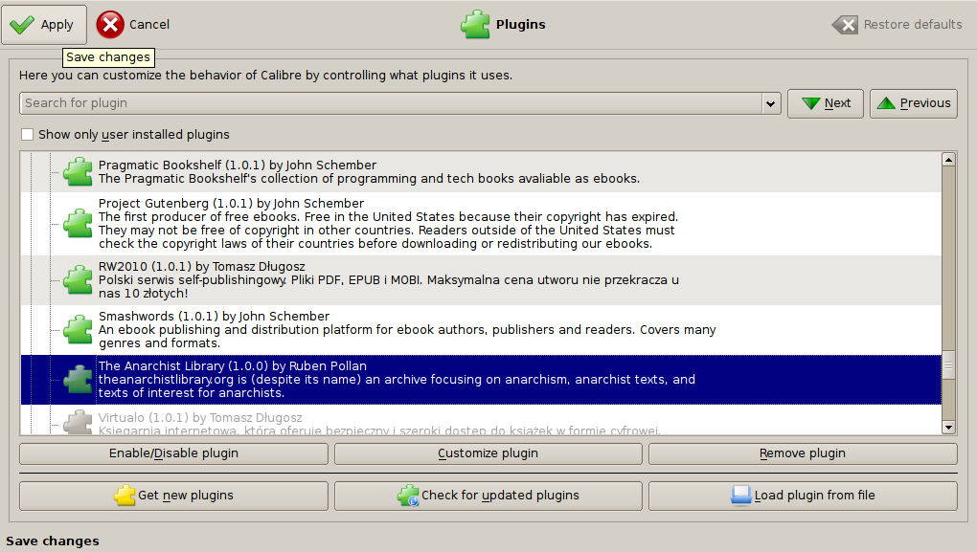Image resolution: width=977 pixels, height=552 pixels.
Task: Click the yellow puzzle icon on Get new plugins
Action: (x=125, y=496)
